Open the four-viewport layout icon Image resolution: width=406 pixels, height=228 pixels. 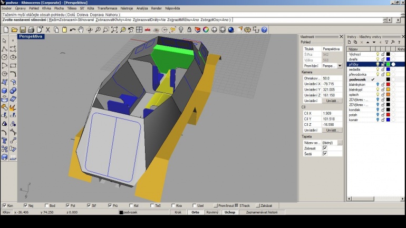tap(139, 29)
